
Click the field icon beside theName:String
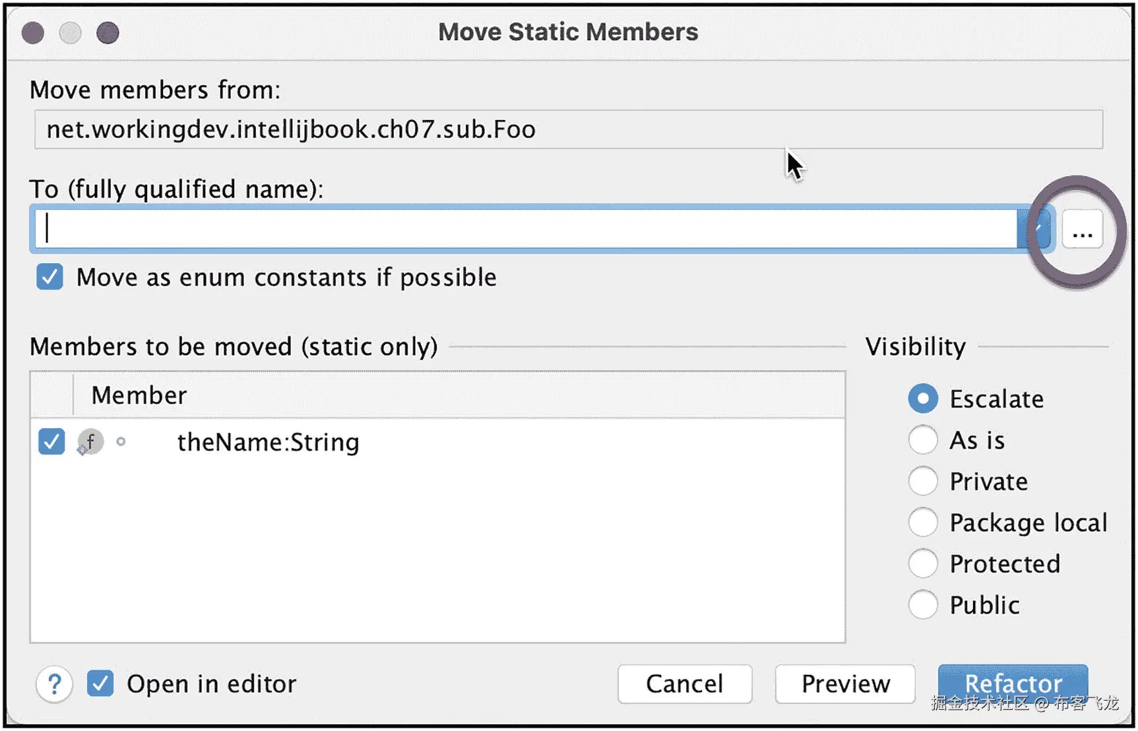90,441
